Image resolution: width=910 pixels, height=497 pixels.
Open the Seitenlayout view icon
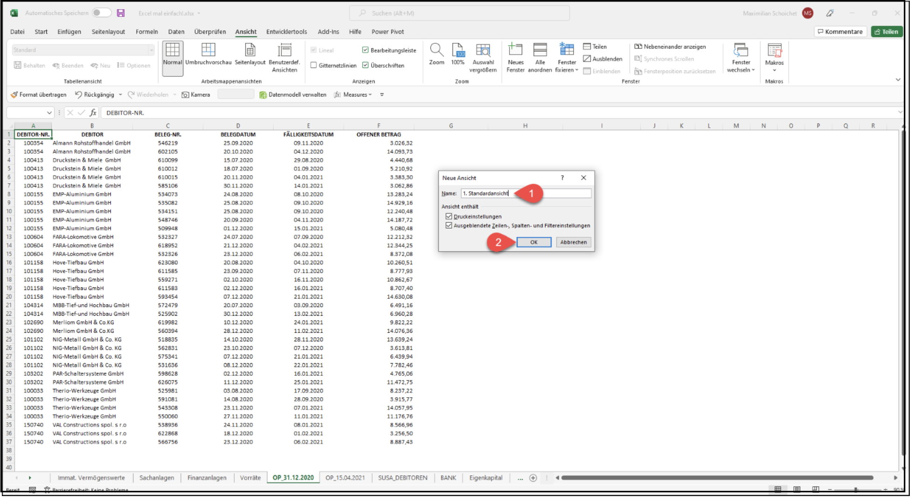[x=250, y=55]
